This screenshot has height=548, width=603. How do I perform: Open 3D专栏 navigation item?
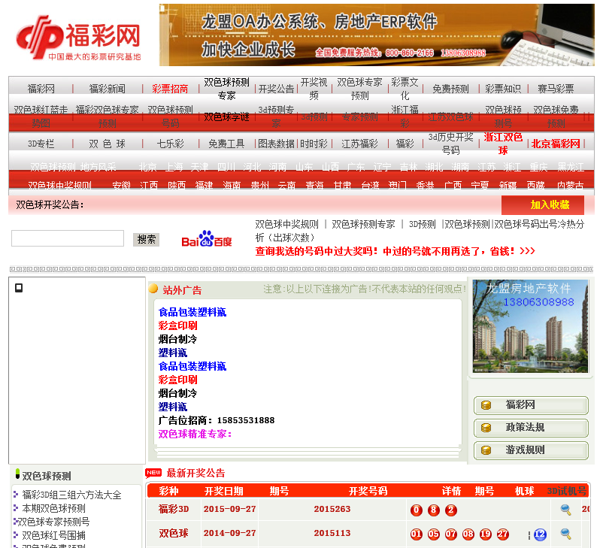click(41, 144)
